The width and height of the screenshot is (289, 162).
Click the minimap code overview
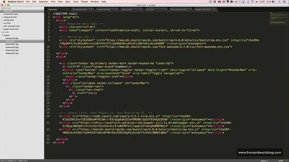[279, 18]
